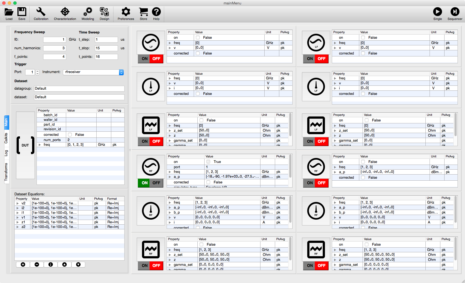The width and height of the screenshot is (465, 283).
Task: Expand the DUT freq row
Action: click(x=40, y=145)
